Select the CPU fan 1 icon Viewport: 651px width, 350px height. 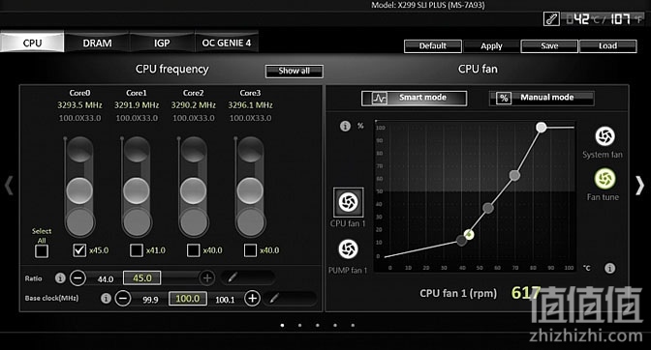349,202
